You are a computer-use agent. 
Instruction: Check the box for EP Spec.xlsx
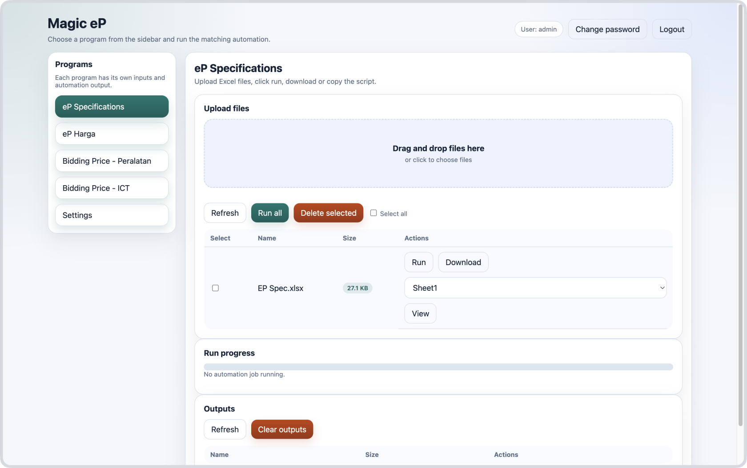(x=216, y=288)
